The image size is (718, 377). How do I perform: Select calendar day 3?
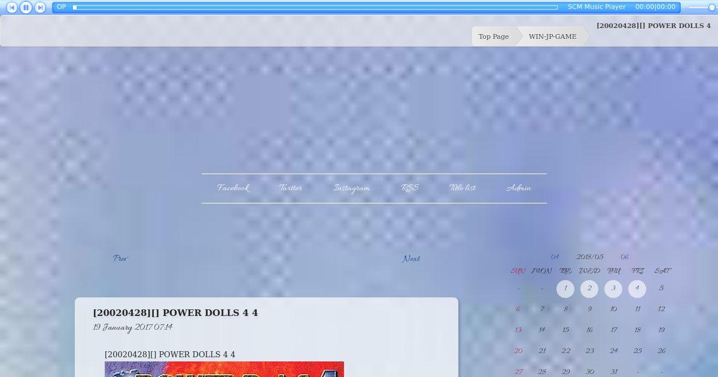click(x=613, y=289)
